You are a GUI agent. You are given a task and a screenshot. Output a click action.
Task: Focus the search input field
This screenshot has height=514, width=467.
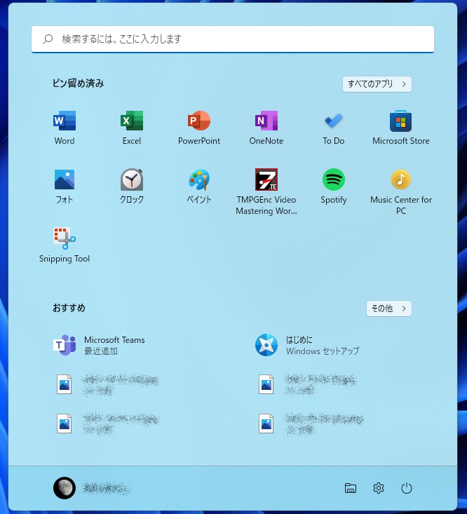click(233, 39)
